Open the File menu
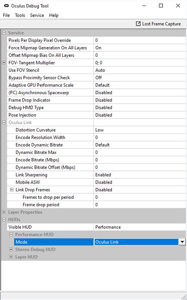This screenshot has height=300, width=187. (6, 15)
